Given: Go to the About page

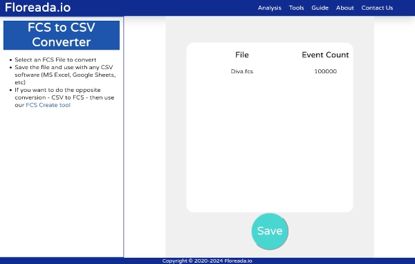Looking at the screenshot, I should 345,8.
